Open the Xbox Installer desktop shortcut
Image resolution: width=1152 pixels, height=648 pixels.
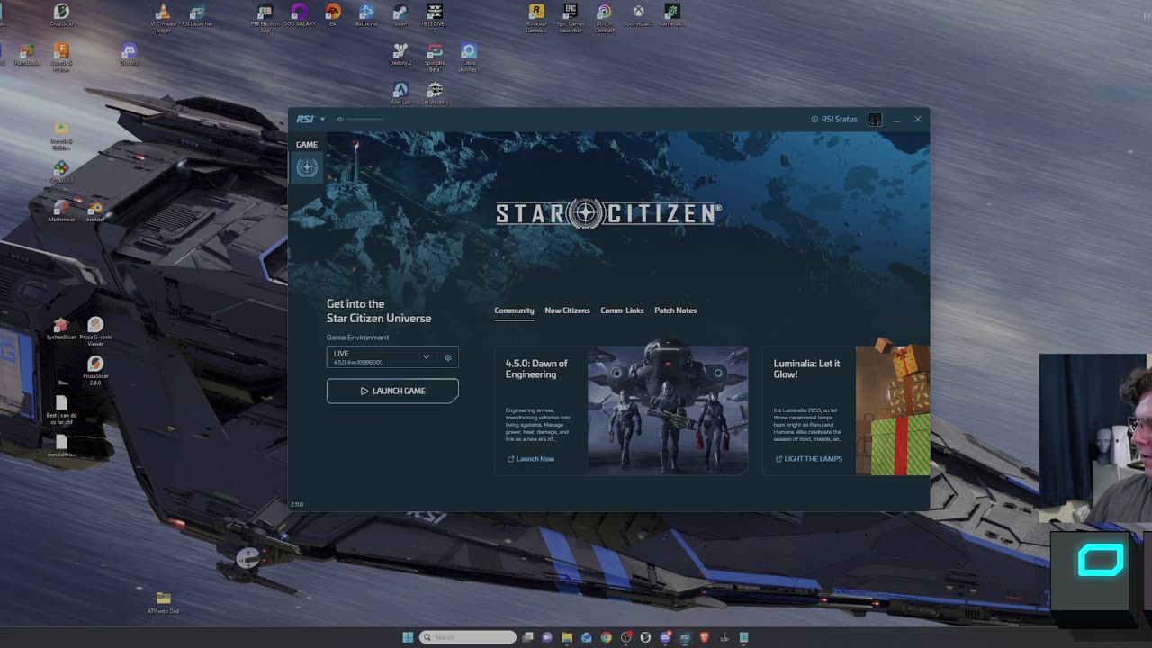tap(638, 15)
